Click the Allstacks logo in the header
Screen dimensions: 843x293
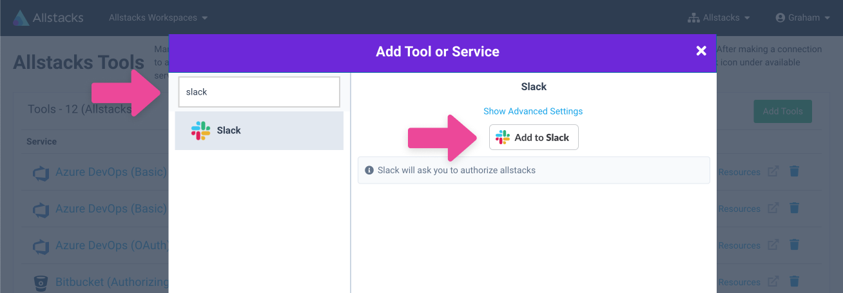[48, 17]
